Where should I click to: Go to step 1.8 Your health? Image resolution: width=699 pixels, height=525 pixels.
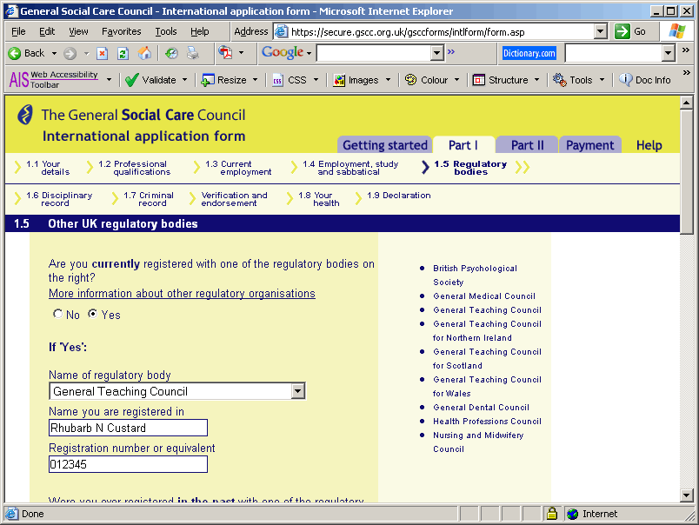[319, 199]
